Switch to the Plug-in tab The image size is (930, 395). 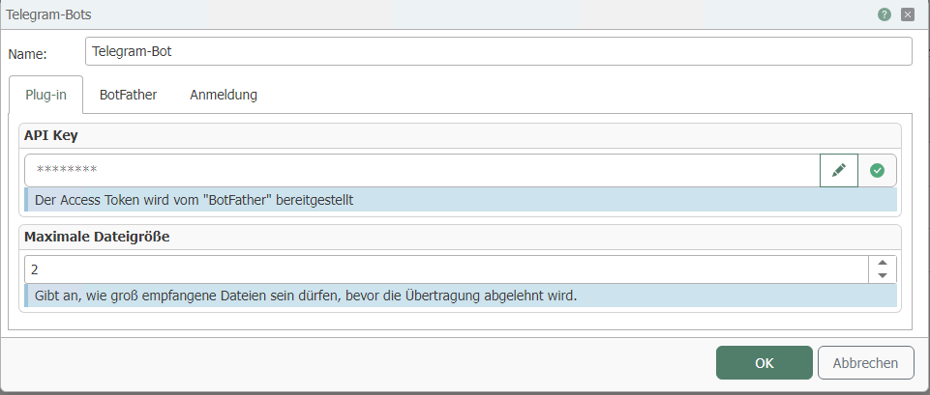(x=45, y=95)
